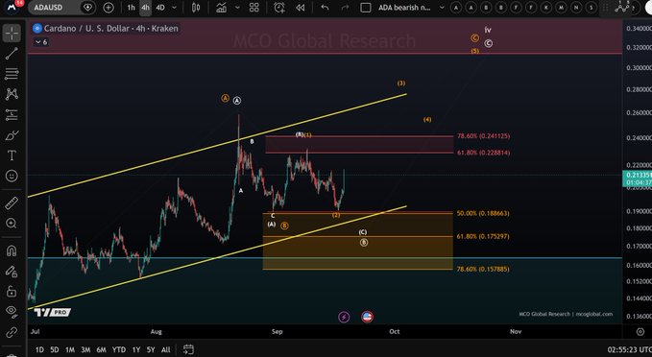Select the ruler measure tool
This screenshot has width=652, height=357.
pyautogui.click(x=12, y=202)
